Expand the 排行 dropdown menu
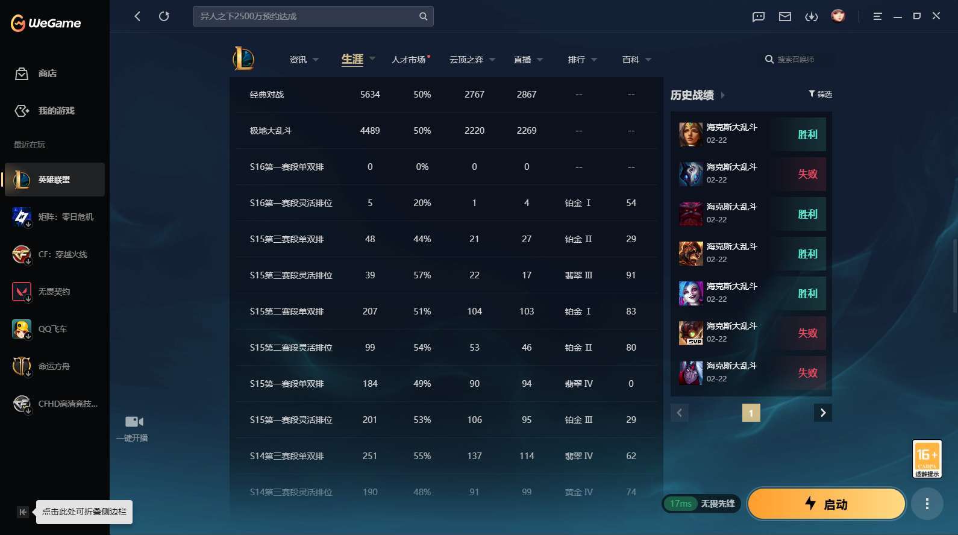This screenshot has height=535, width=958. coord(582,60)
